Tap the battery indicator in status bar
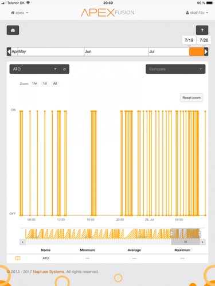215x286 pixels. [x=210, y=3]
